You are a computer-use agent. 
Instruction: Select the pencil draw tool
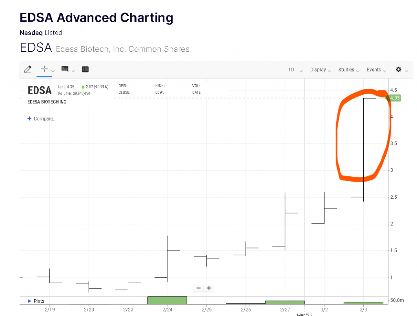[x=28, y=69]
